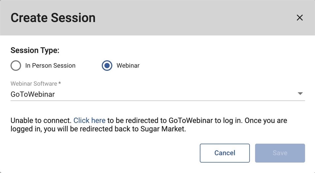The height and width of the screenshot is (173, 315).
Task: Click the GoToWebinar selected value
Action: click(33, 94)
